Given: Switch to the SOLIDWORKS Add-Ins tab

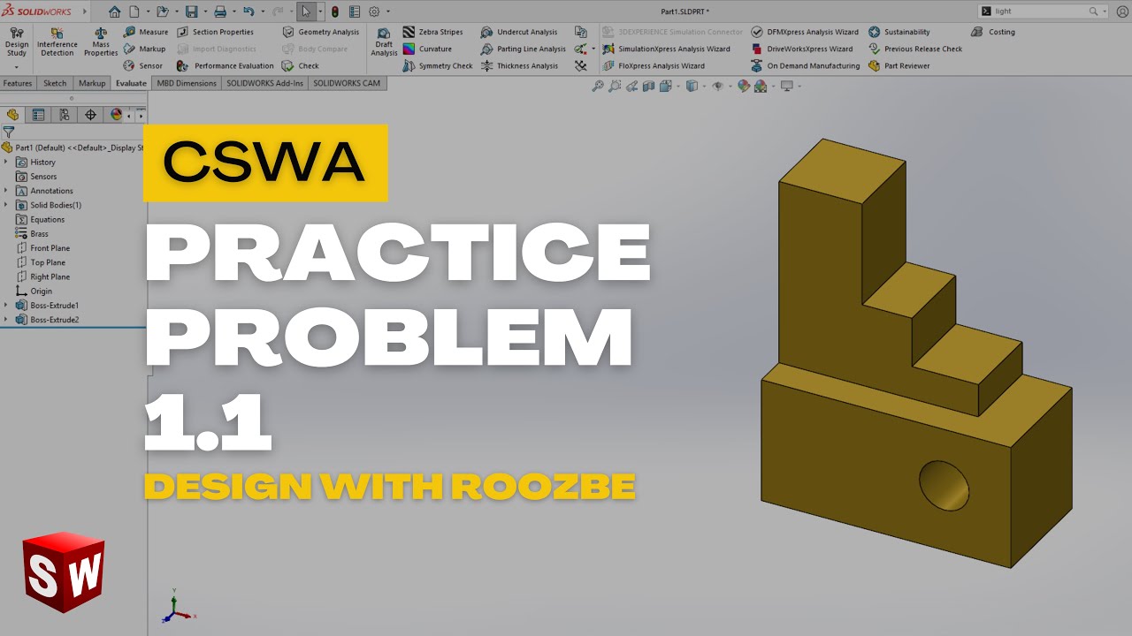Looking at the screenshot, I should pos(264,83).
